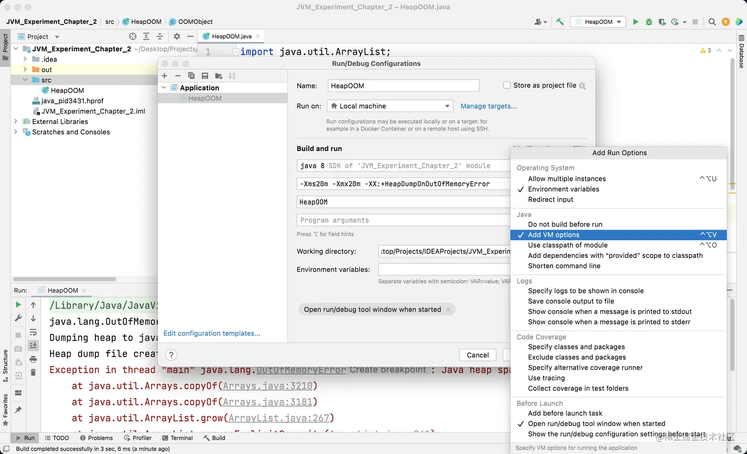Focus the Name field containing HeapOOM
This screenshot has height=454, width=747.
tap(403, 86)
